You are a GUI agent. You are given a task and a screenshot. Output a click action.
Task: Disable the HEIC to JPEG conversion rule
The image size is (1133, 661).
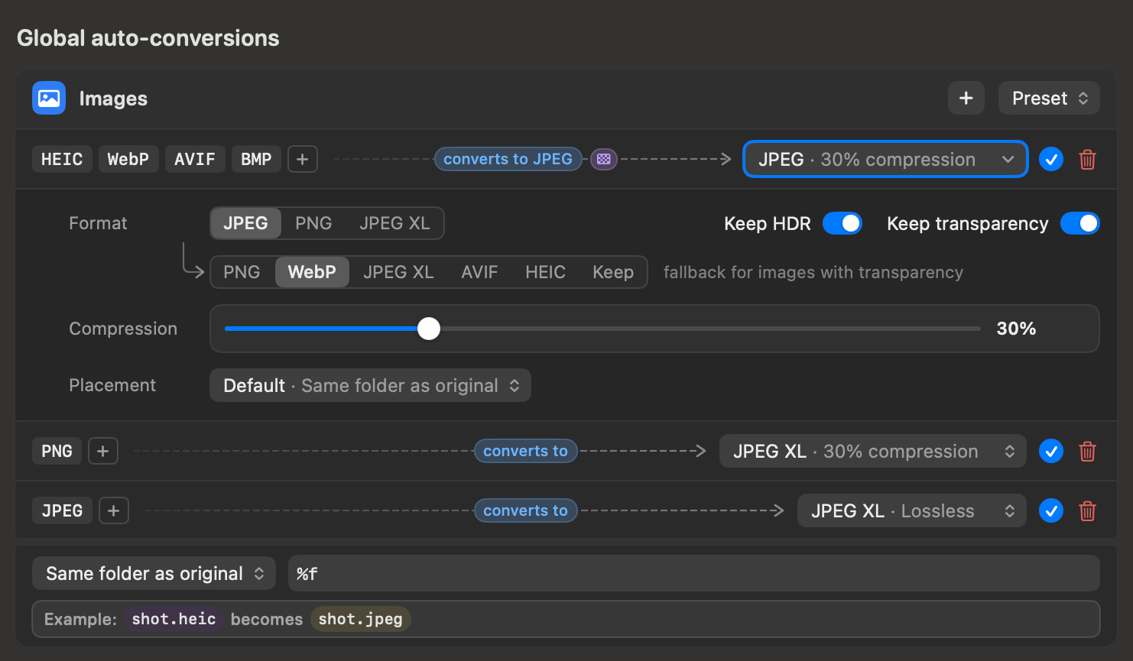[x=1051, y=160]
